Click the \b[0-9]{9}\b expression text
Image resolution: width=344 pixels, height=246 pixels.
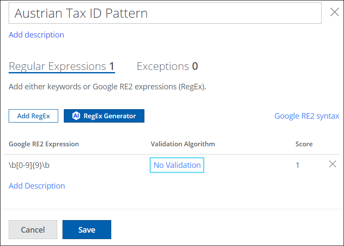(x=32, y=165)
